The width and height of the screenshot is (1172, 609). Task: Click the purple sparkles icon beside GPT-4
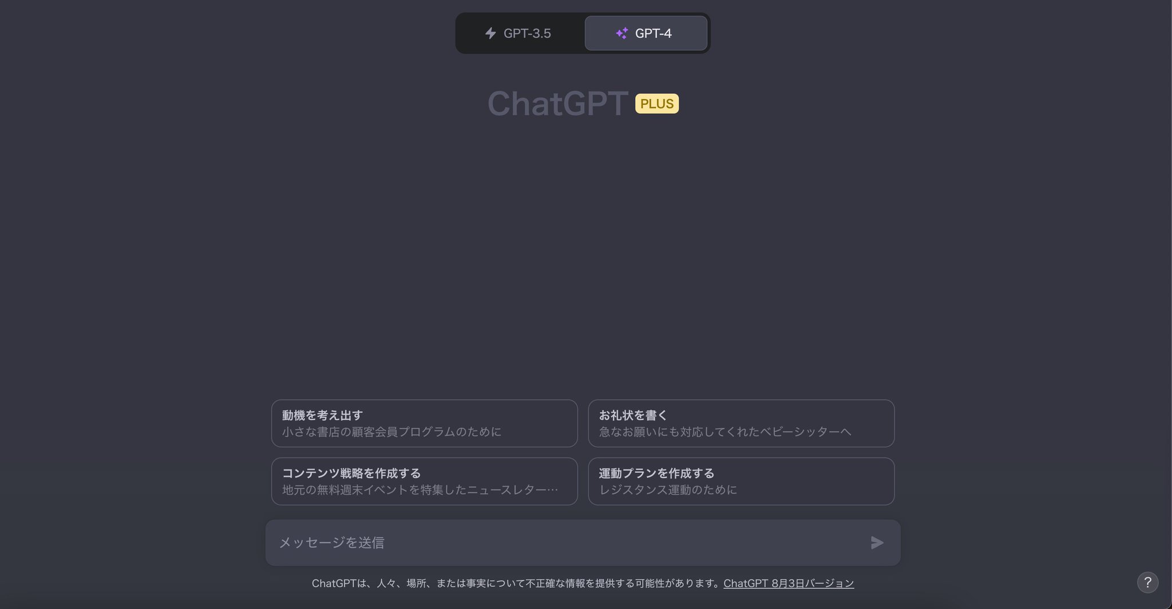621,33
